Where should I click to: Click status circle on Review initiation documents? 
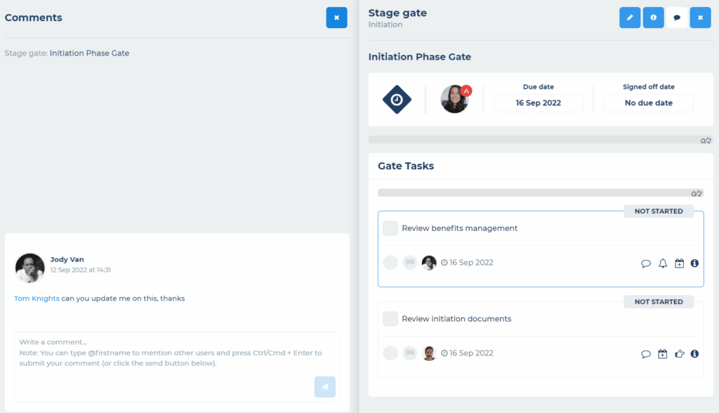click(x=390, y=353)
